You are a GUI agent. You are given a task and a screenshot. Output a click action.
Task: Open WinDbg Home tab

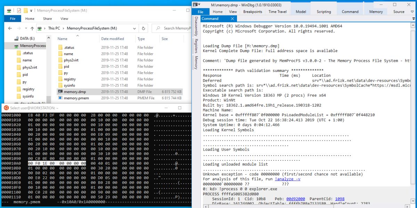[218, 11]
